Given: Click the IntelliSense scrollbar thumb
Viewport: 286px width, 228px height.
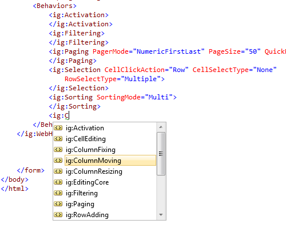Looking at the screenshot, I should pos(161,154).
